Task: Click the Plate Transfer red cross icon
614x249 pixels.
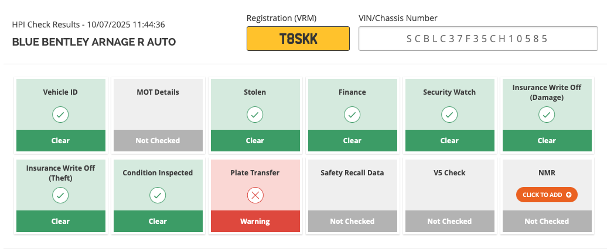Action: coord(255,195)
